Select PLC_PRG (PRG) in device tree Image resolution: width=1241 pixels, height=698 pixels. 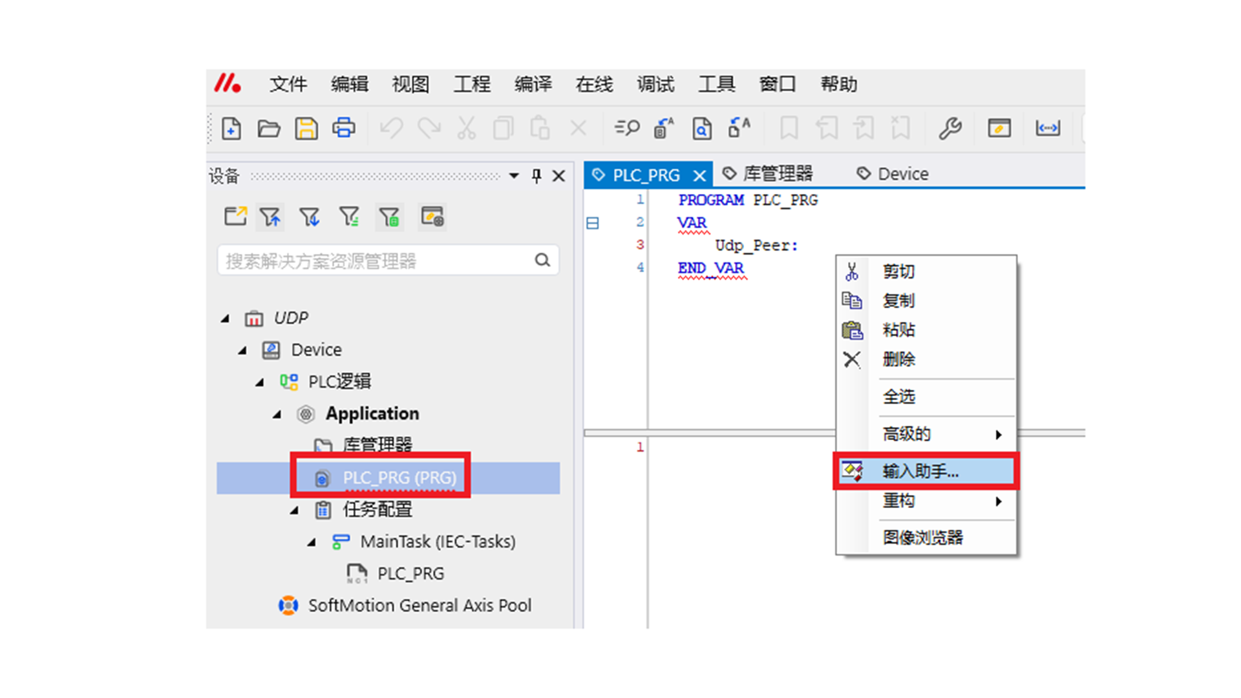(x=399, y=478)
